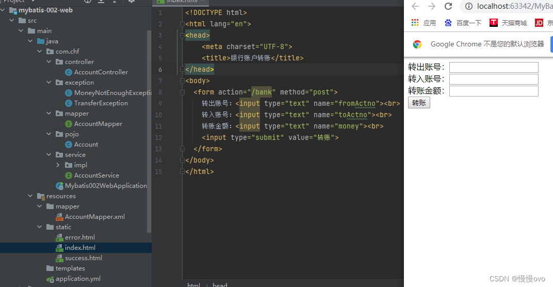Select Account class icon in pojo
This screenshot has height=287, width=553.
[69, 145]
